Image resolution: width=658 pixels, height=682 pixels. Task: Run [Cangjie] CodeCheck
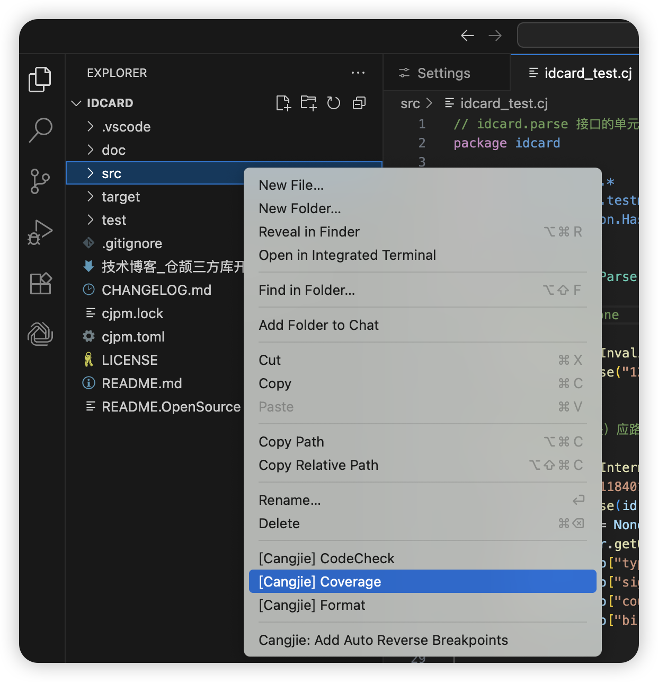[423, 558]
